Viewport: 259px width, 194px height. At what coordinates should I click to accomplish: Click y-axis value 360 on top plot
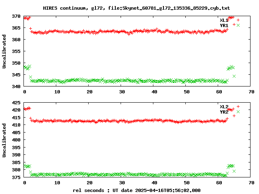(16, 40)
